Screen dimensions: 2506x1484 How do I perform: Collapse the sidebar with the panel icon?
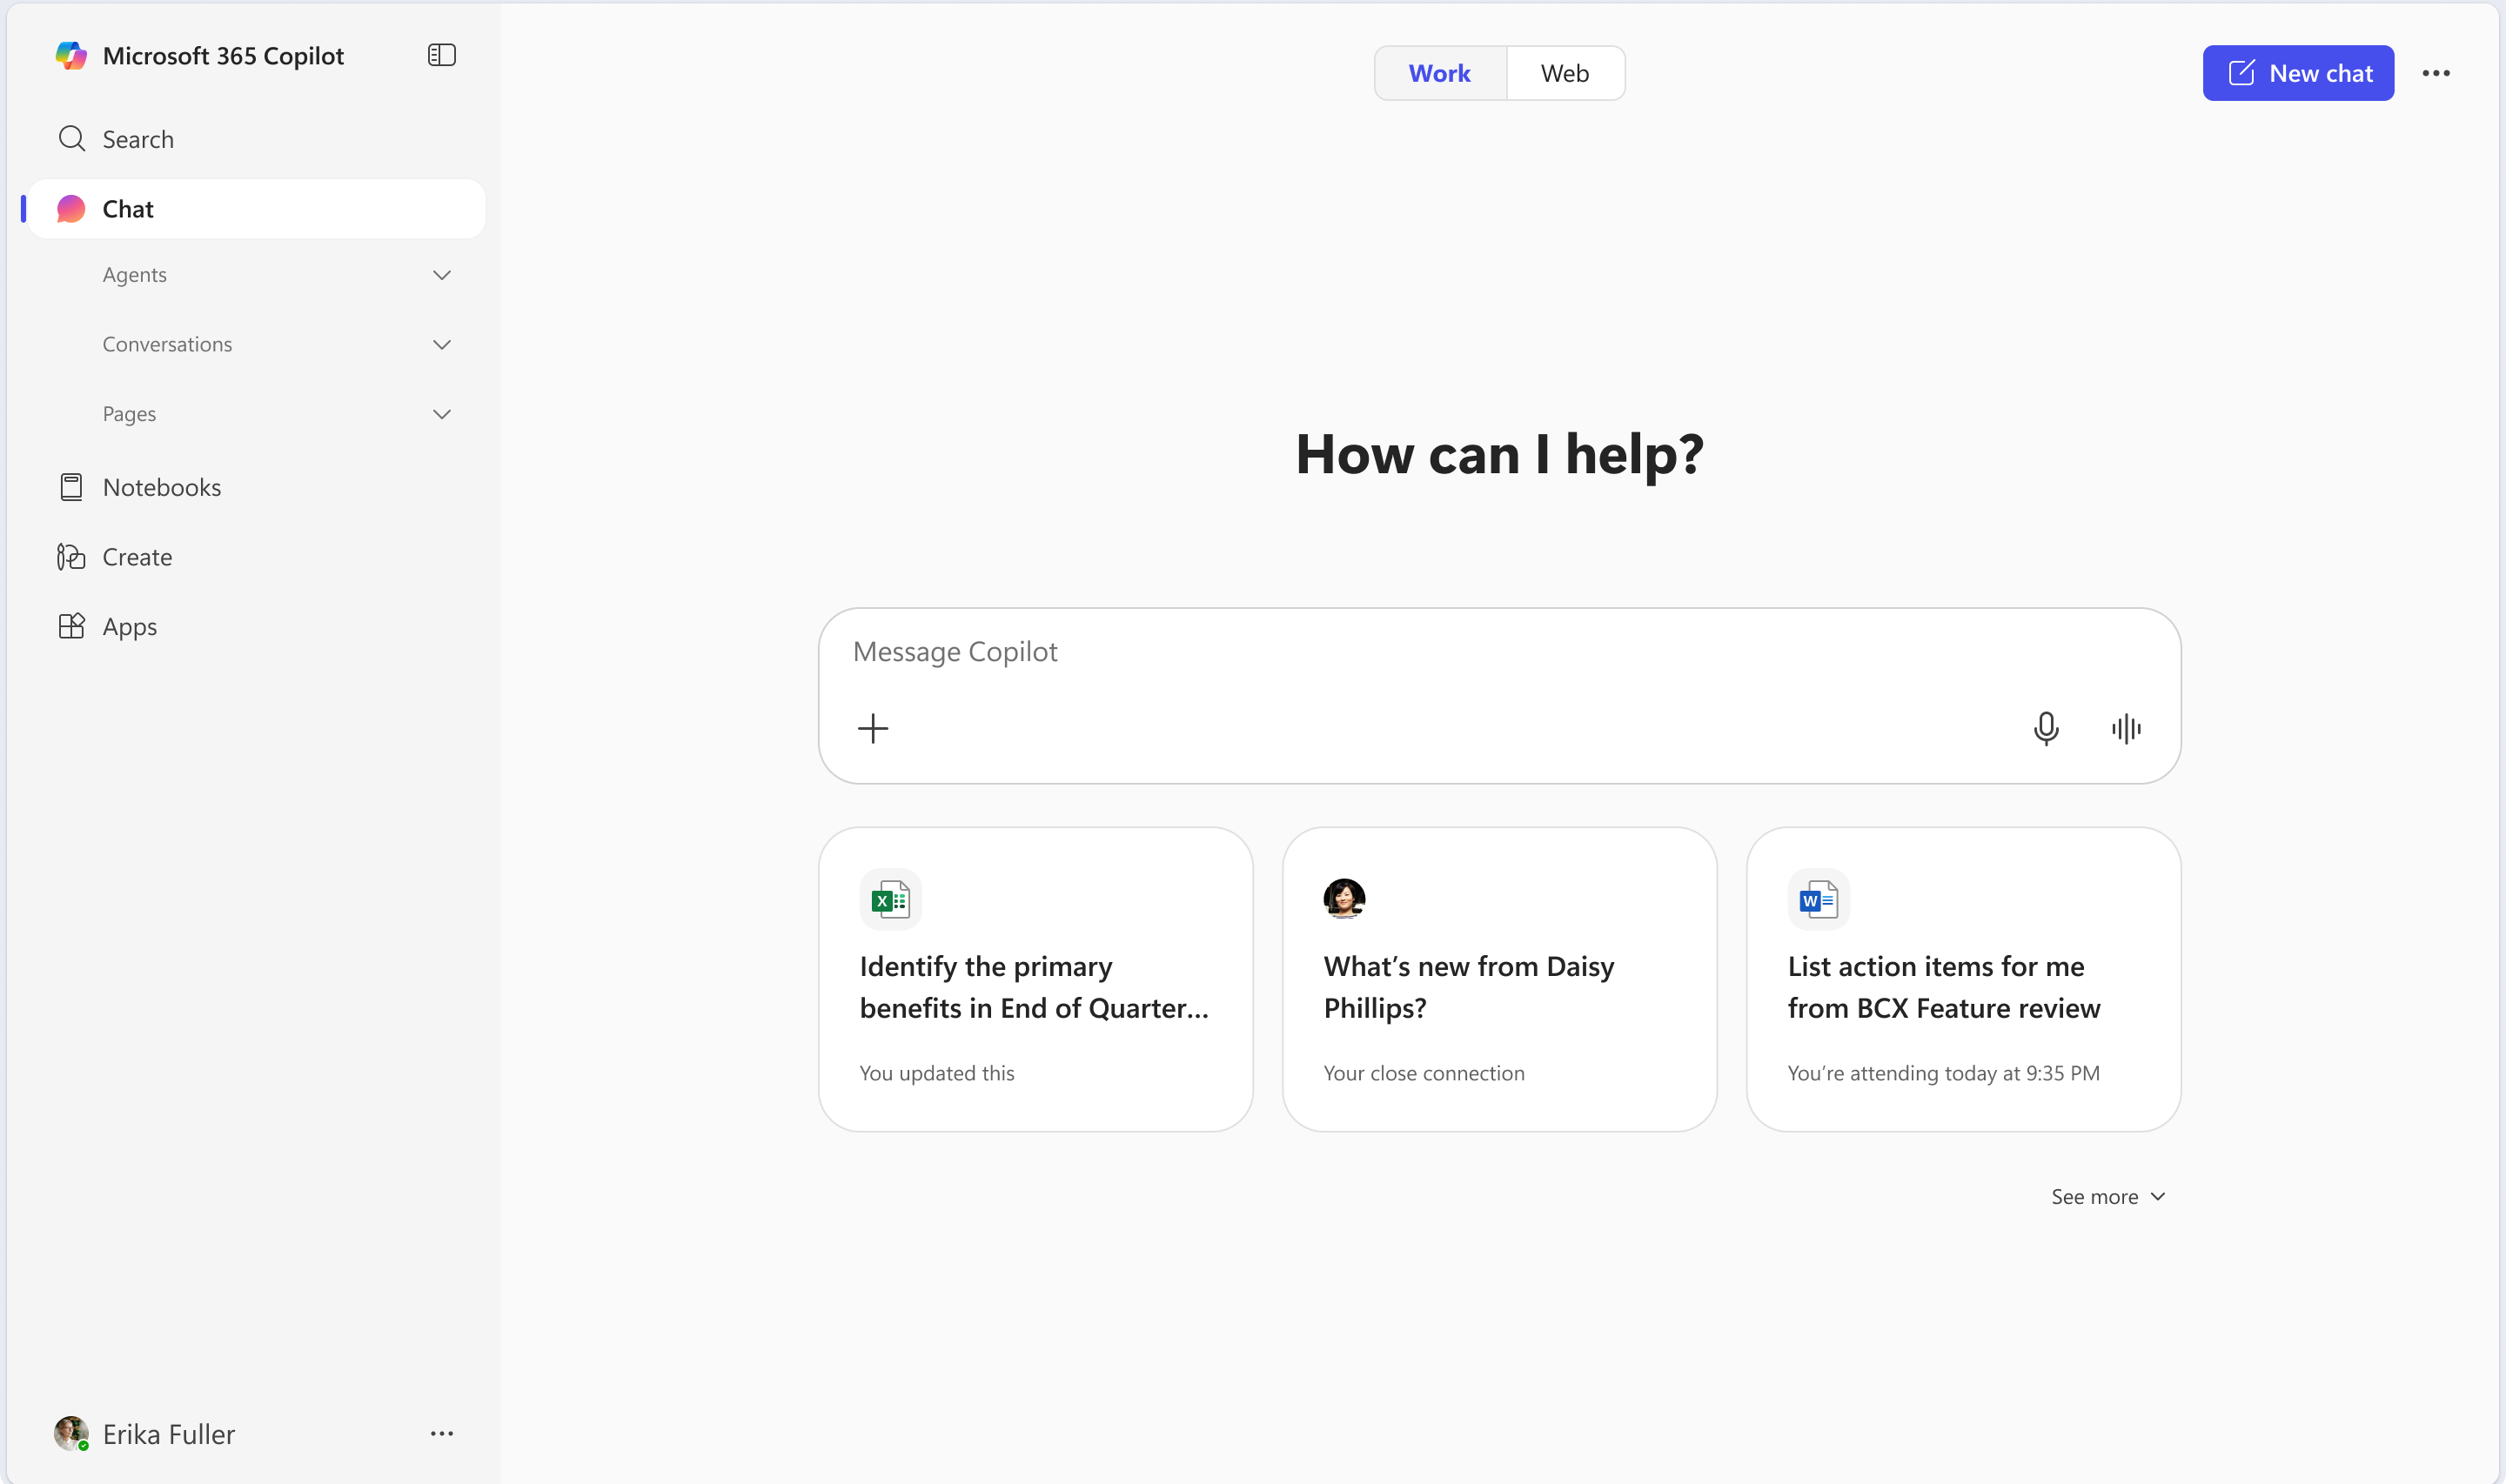[441, 55]
